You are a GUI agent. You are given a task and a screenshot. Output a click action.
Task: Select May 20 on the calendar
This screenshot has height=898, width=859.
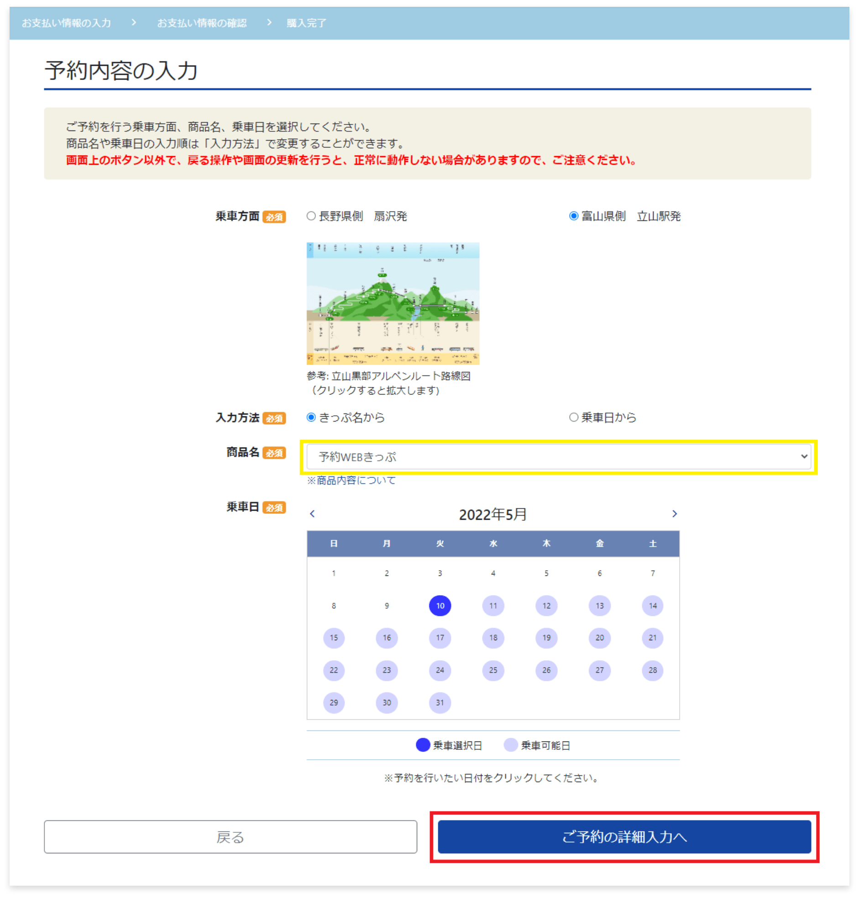(x=599, y=637)
